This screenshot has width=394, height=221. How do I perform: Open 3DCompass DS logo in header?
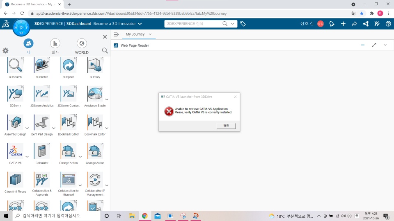tap(6, 24)
